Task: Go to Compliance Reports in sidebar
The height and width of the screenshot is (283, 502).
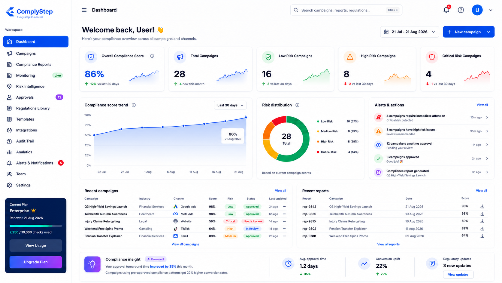Action: point(36,64)
